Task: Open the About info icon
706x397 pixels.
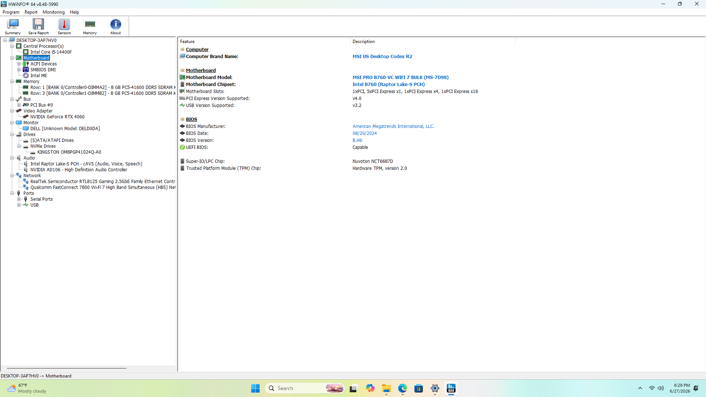Action: pyautogui.click(x=115, y=26)
